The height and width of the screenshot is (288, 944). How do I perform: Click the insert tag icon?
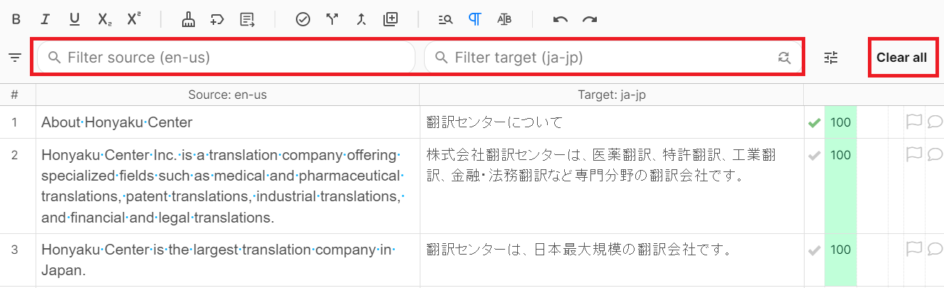pyautogui.click(x=218, y=19)
